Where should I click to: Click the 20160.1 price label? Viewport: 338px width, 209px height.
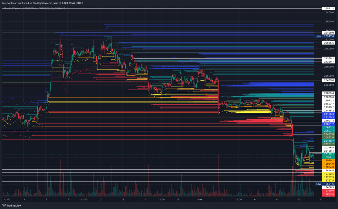(329, 151)
